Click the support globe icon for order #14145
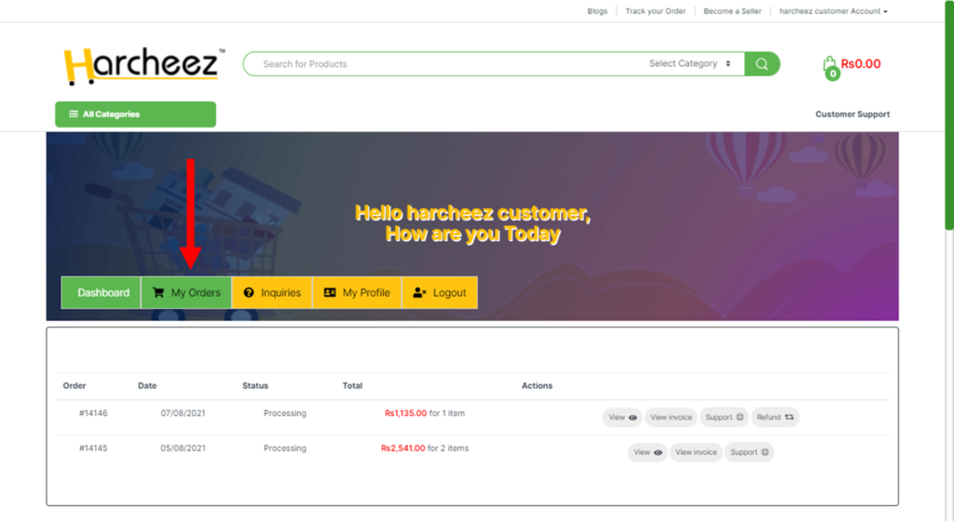Image resolution: width=954 pixels, height=521 pixels. 765,452
